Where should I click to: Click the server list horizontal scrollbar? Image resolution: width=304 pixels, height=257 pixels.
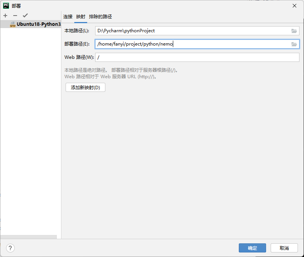(x=29, y=237)
